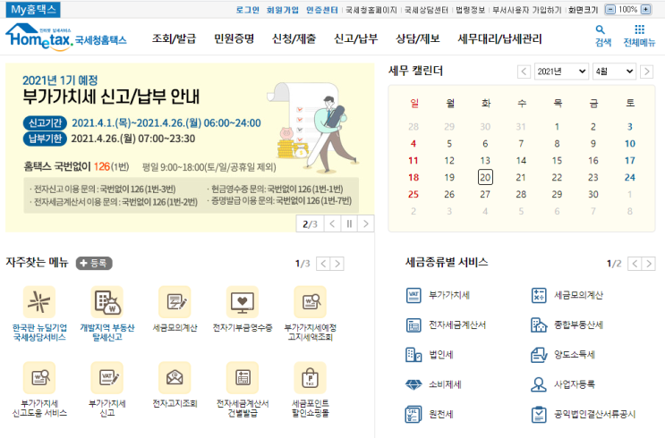The width and height of the screenshot is (665, 438).
Task: Open the 부가가치세 신고 icon
Action: [x=107, y=377]
